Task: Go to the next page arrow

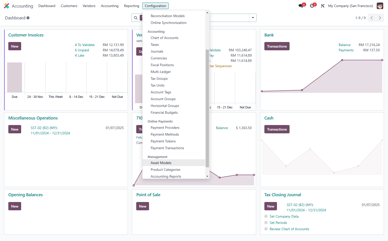Action: coord(380,18)
